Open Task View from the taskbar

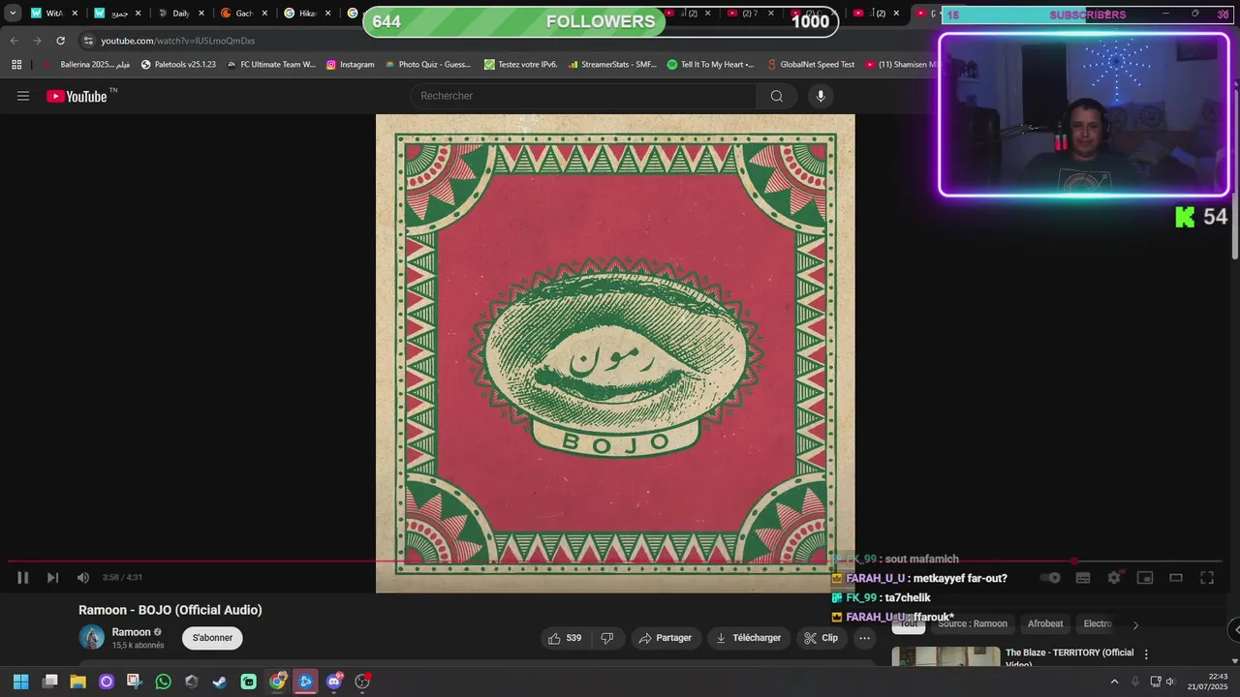pyautogui.click(x=50, y=682)
